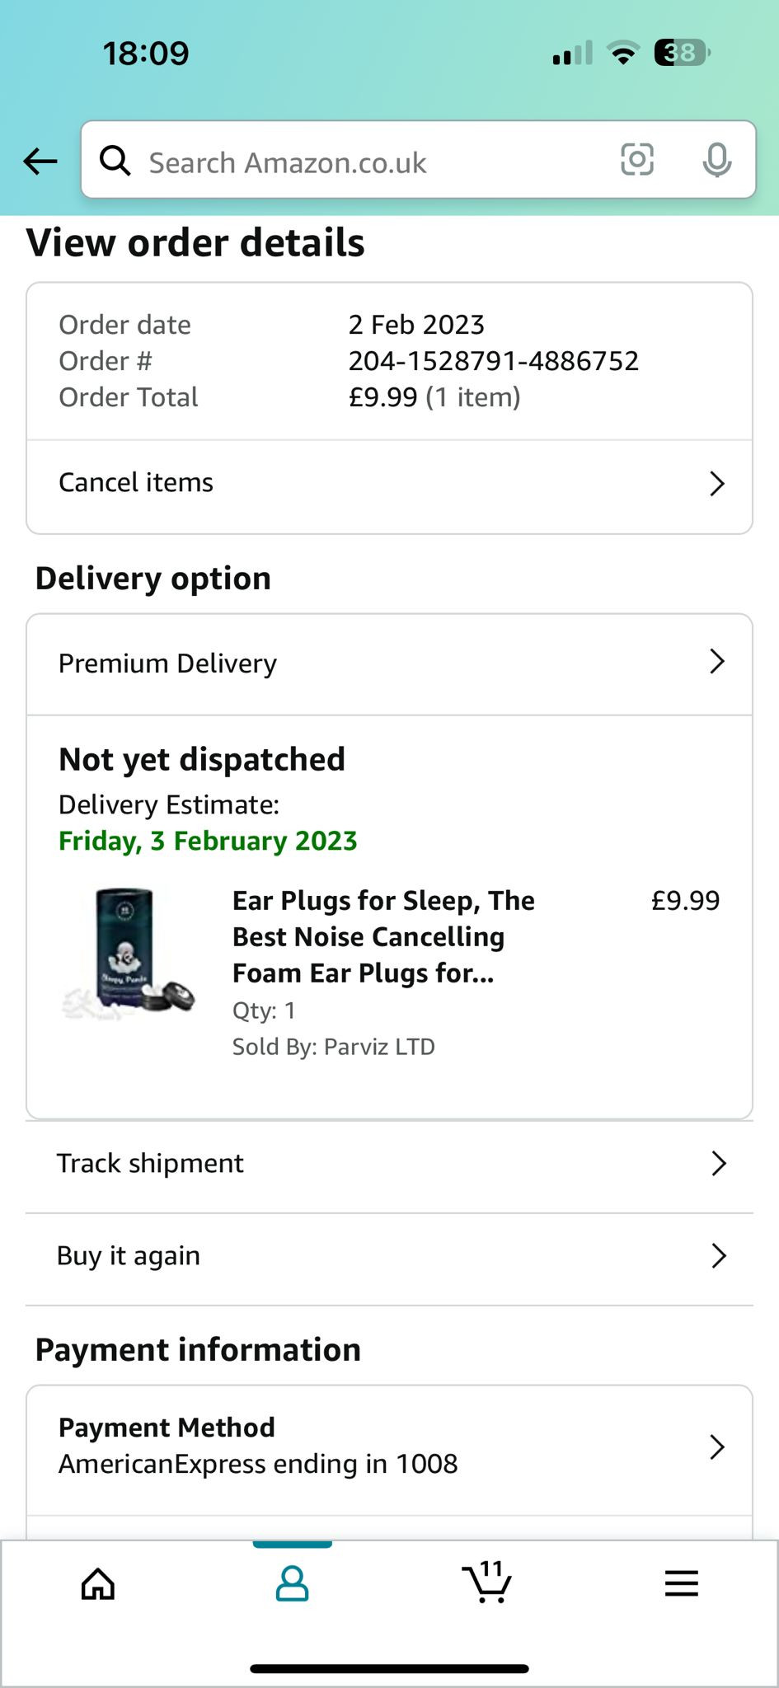Open camera lens visual search
The height and width of the screenshot is (1688, 779).
(636, 160)
